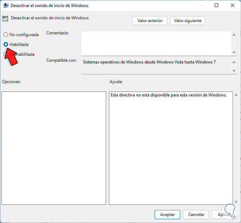241x223 pixels.
Task: Click the 'Ayuda:' label
Action: pos(116,82)
